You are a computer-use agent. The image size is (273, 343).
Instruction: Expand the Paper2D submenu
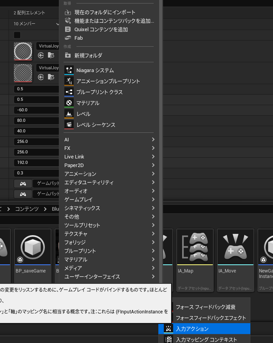(109, 165)
